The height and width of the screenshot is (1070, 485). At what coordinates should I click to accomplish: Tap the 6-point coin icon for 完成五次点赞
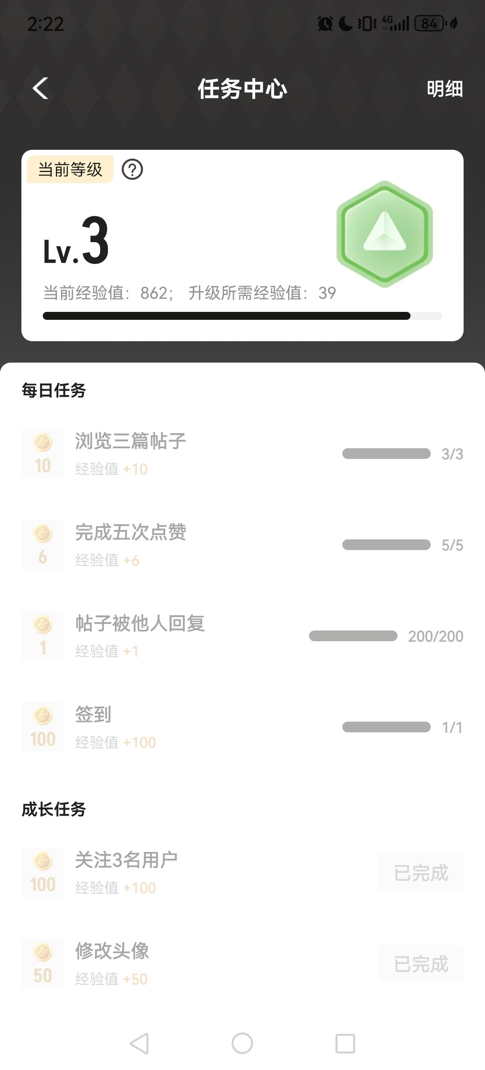[43, 544]
